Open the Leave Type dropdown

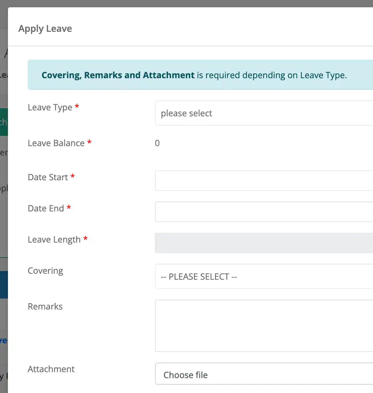(x=264, y=113)
